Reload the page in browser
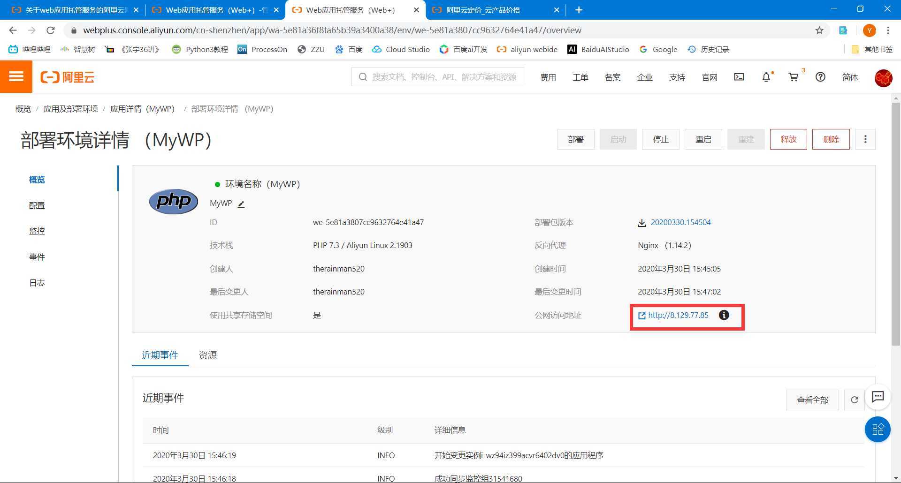 click(x=51, y=30)
